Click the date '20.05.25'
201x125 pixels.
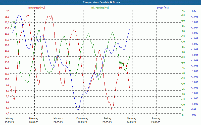click(x=34, y=122)
